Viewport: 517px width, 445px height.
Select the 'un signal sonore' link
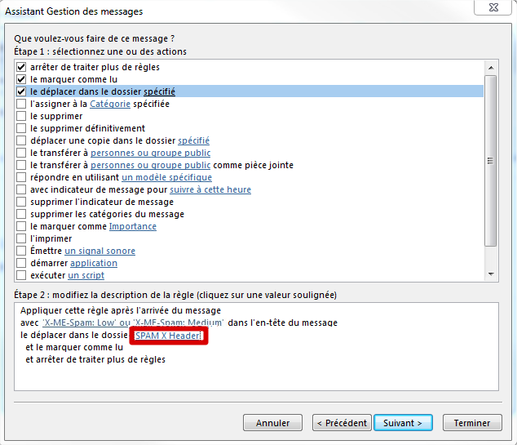pos(99,251)
